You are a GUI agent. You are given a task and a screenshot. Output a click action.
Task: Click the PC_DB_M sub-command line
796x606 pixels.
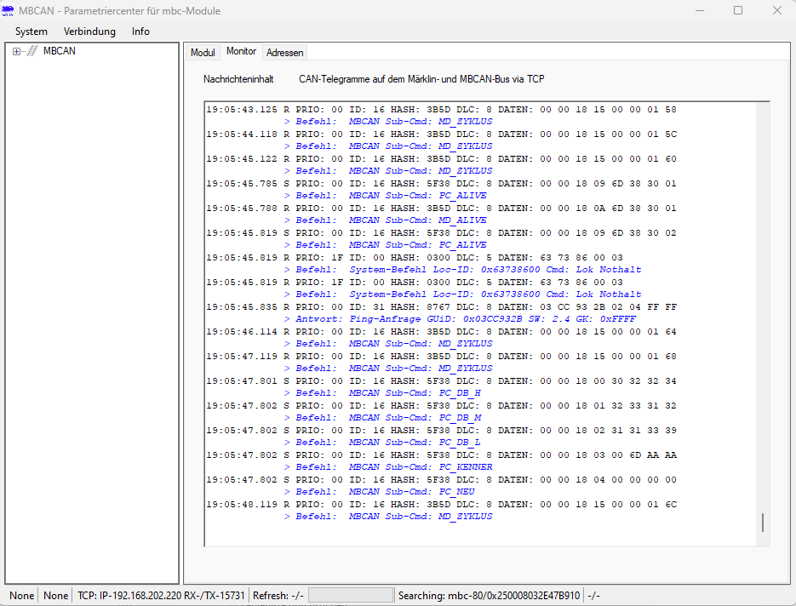[382, 418]
